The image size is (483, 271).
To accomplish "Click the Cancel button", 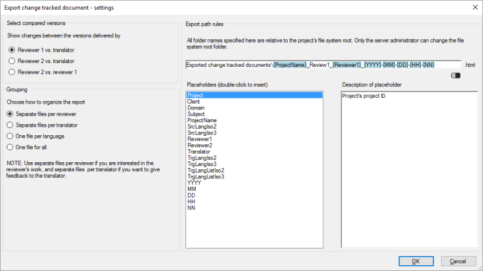I will 458,261.
